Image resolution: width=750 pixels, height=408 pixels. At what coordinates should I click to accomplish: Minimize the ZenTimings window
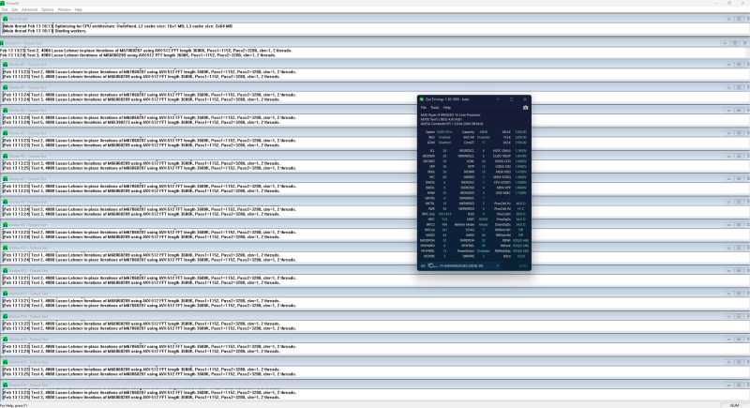[498, 99]
